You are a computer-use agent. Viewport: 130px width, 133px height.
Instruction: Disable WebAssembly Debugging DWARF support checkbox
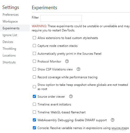coord(34,120)
